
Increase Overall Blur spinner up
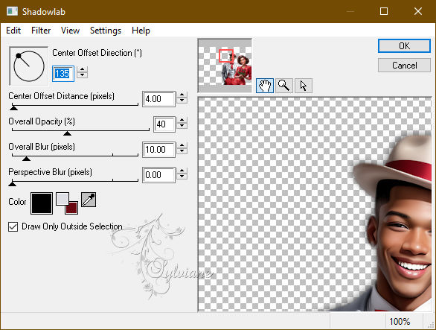(182, 146)
